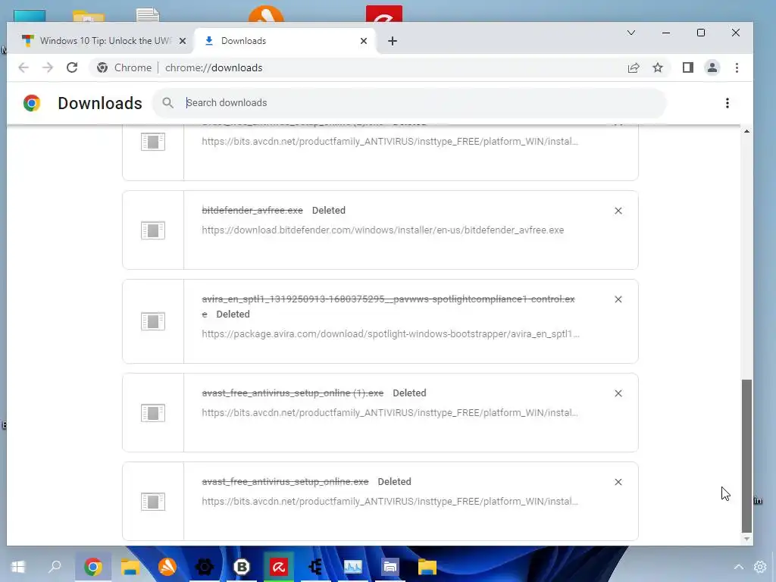776x582 pixels.
Task: Click the scrollbar down arrow
Action: pos(746,539)
